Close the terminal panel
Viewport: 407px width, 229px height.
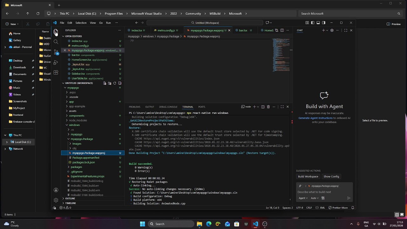288,107
